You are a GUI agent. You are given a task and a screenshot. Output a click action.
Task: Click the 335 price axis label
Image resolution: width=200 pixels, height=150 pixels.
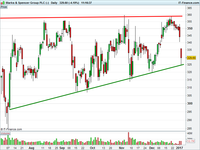point(189,50)
